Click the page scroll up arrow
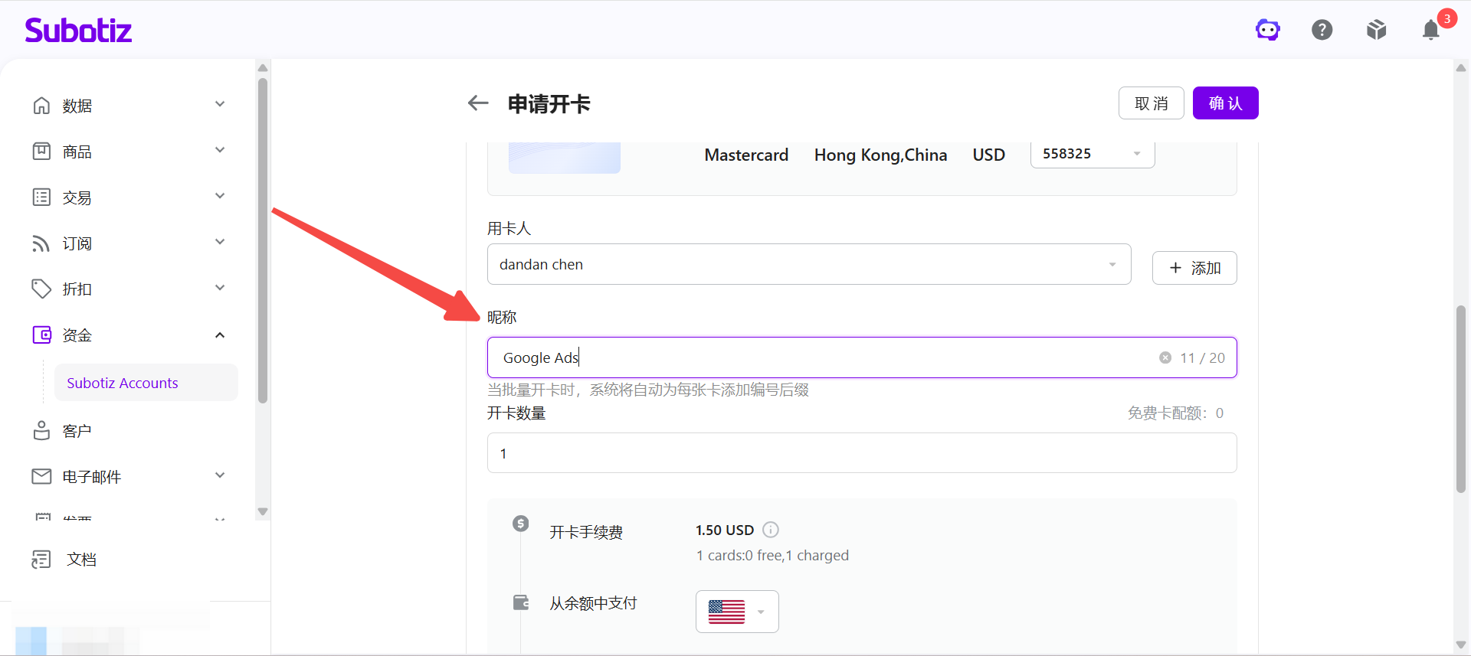Image resolution: width=1471 pixels, height=656 pixels. [1461, 67]
